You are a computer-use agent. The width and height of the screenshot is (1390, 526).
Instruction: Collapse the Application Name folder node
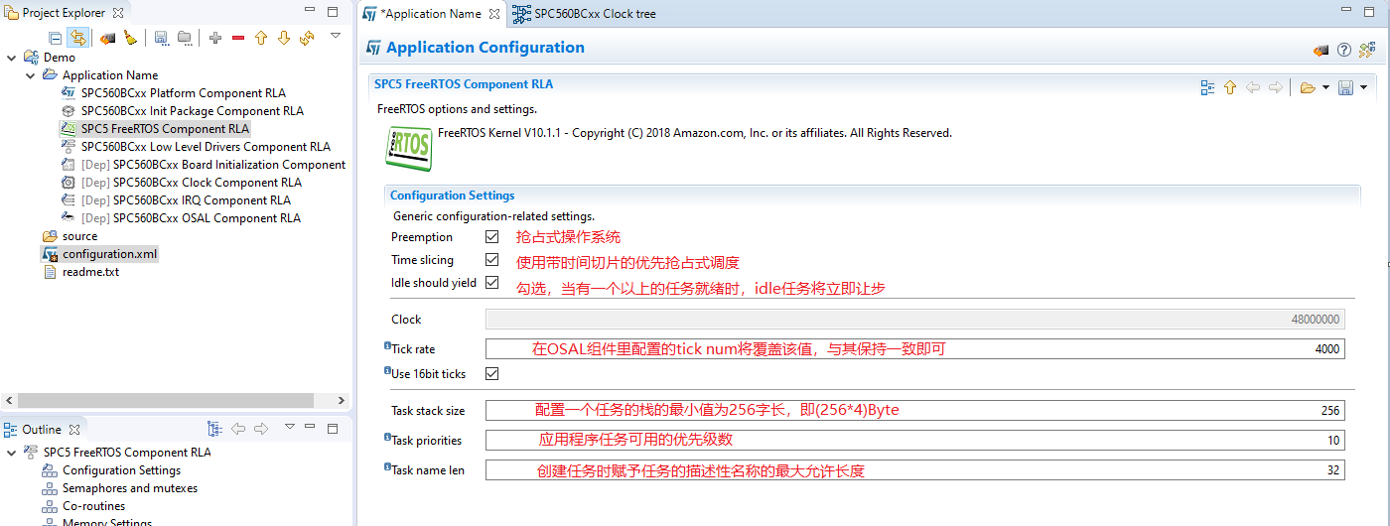[31, 75]
